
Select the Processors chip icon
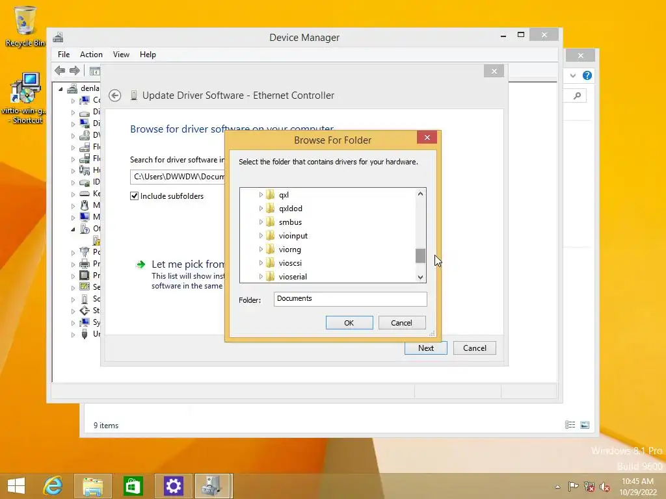click(x=85, y=275)
